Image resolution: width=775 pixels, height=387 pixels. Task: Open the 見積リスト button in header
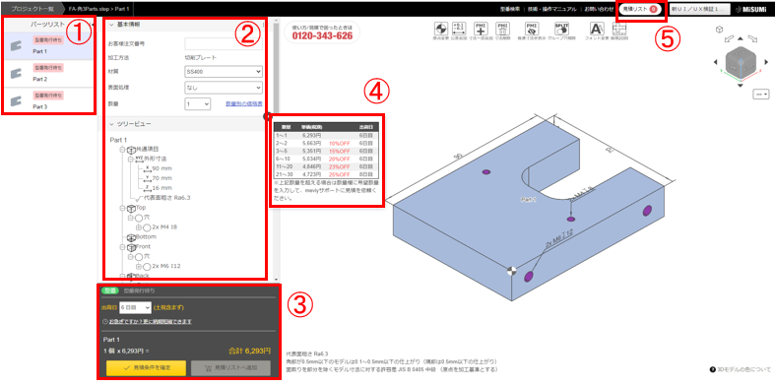[x=640, y=9]
